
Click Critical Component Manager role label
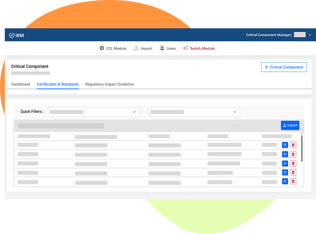point(268,35)
